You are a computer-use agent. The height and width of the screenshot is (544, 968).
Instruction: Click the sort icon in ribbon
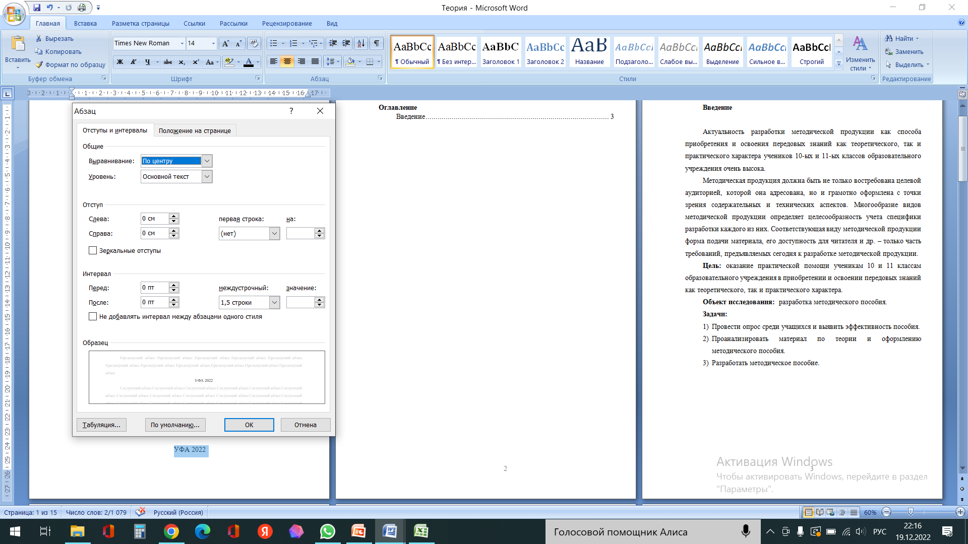click(361, 43)
